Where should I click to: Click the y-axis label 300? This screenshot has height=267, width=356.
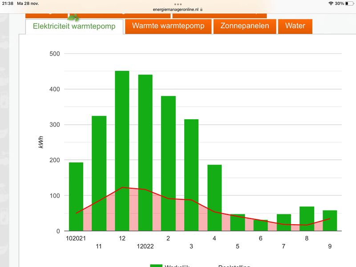[55, 125]
